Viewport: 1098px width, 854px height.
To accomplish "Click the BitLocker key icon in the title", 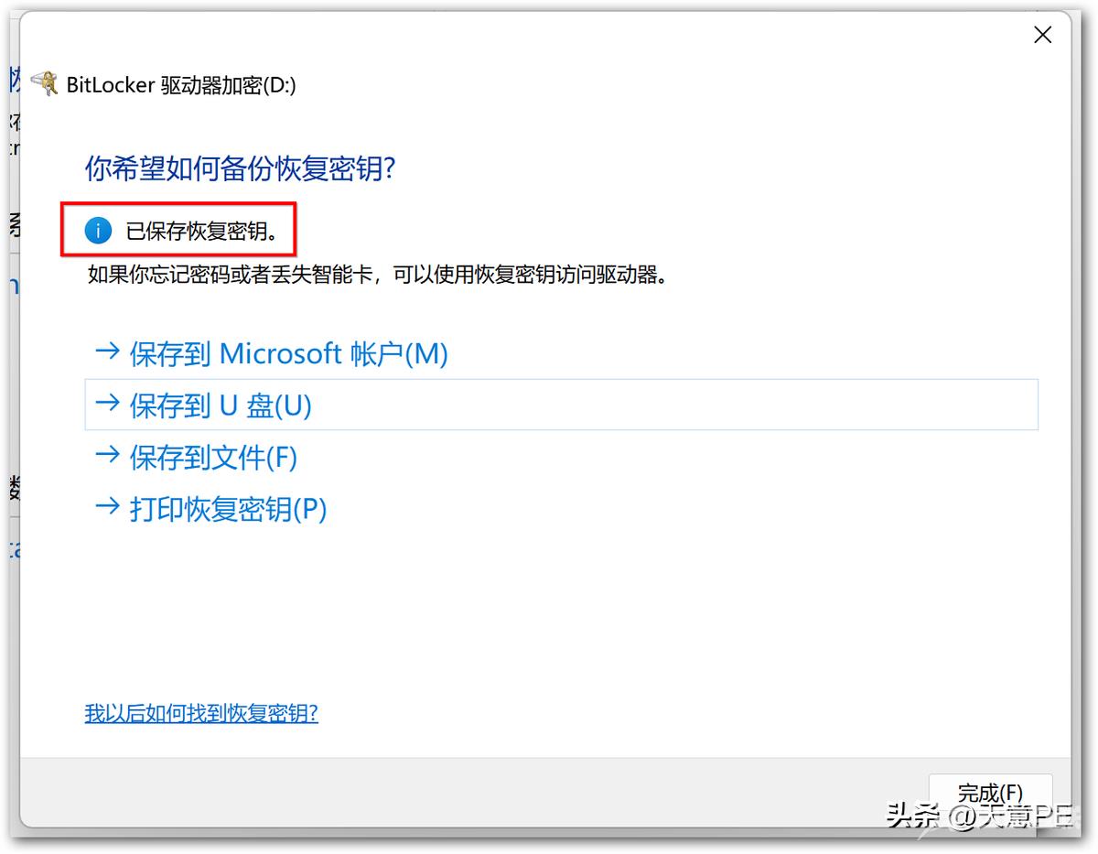I will click(45, 84).
